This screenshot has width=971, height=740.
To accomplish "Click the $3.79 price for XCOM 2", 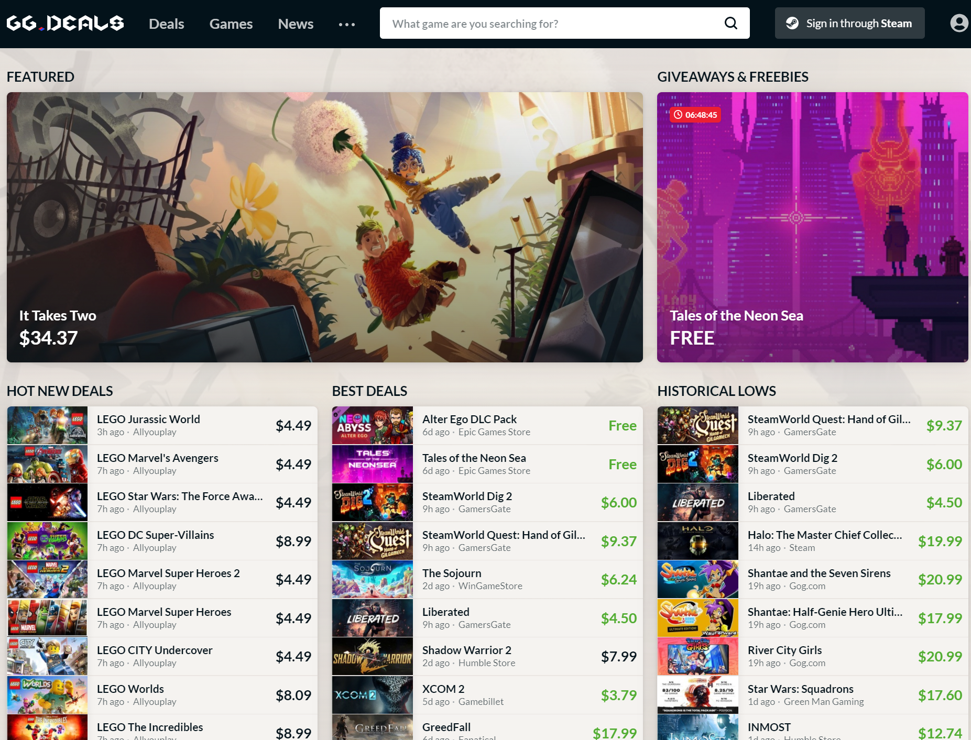I will click(x=619, y=695).
